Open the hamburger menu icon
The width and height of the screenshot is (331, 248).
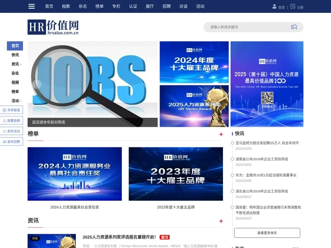(x=31, y=6)
